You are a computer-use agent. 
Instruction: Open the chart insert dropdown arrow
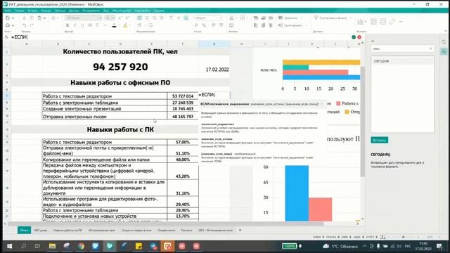tap(366, 22)
